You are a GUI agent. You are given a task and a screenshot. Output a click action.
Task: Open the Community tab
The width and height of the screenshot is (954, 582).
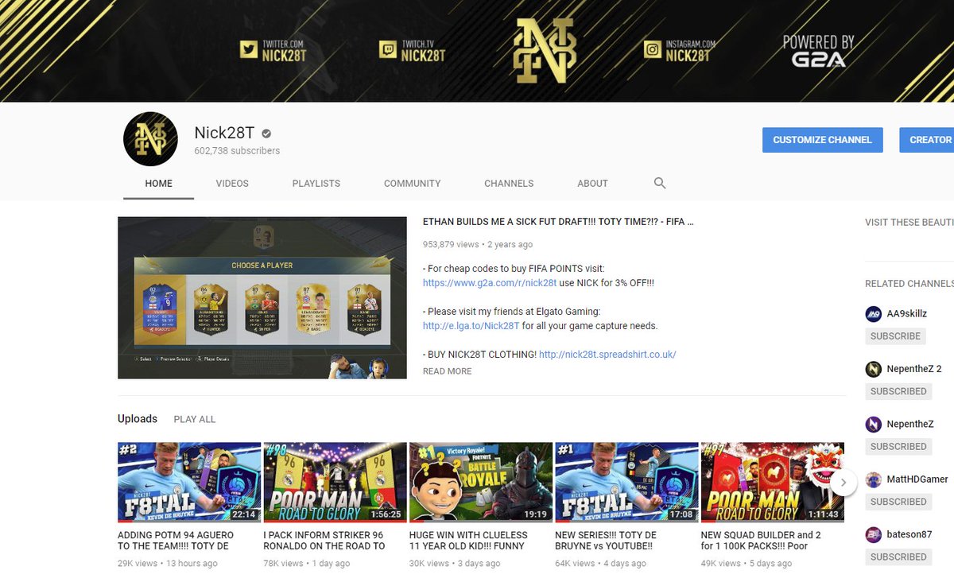tap(412, 183)
